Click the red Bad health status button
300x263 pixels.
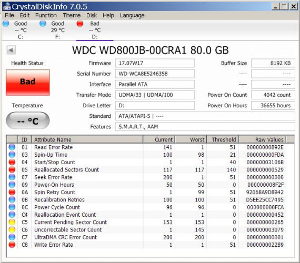28,83
